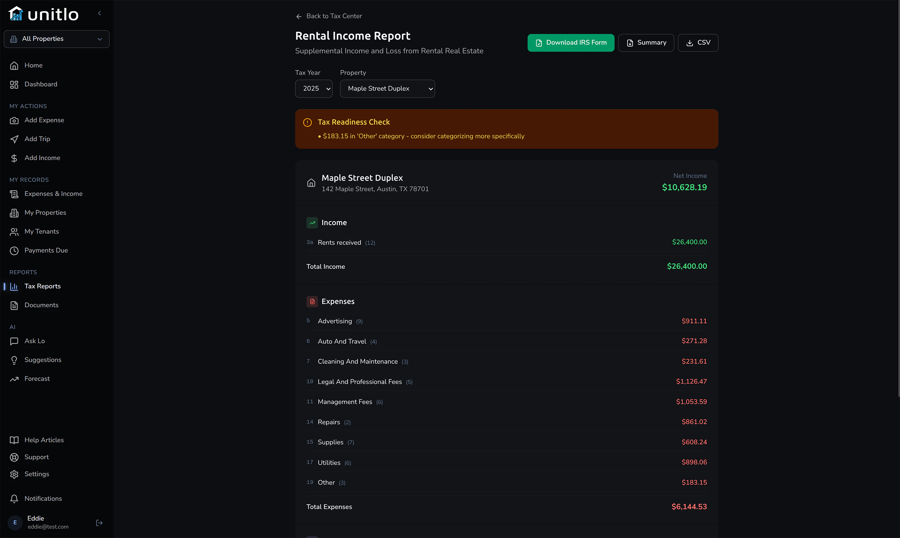Click the My Tenants people icon
The image size is (900, 538).
[14, 232]
